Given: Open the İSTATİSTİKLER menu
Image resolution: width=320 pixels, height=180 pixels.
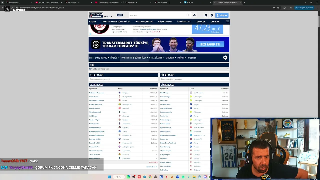Looking at the screenshot, I should pyautogui.click(x=184, y=22).
